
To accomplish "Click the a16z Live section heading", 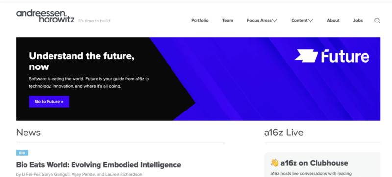I will click(284, 133).
